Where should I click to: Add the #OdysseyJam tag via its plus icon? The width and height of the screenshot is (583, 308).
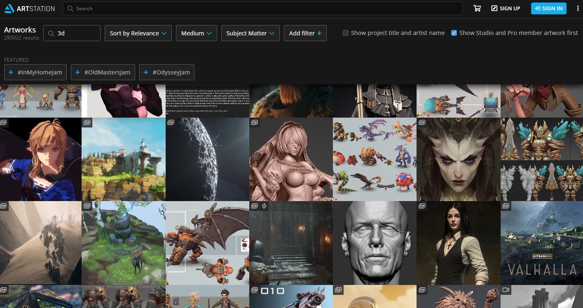[145, 72]
